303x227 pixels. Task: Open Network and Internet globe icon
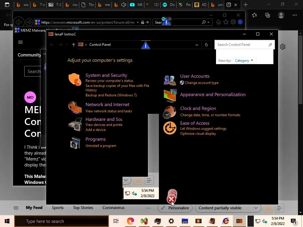75,108
